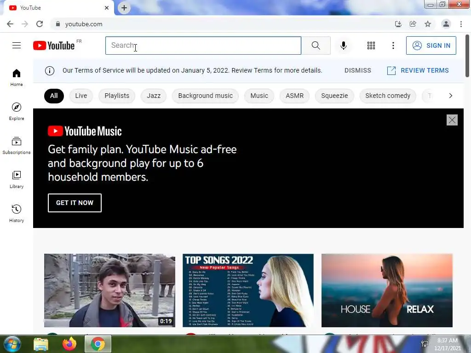Close the YouTube Music banner
The width and height of the screenshot is (471, 353).
452,120
